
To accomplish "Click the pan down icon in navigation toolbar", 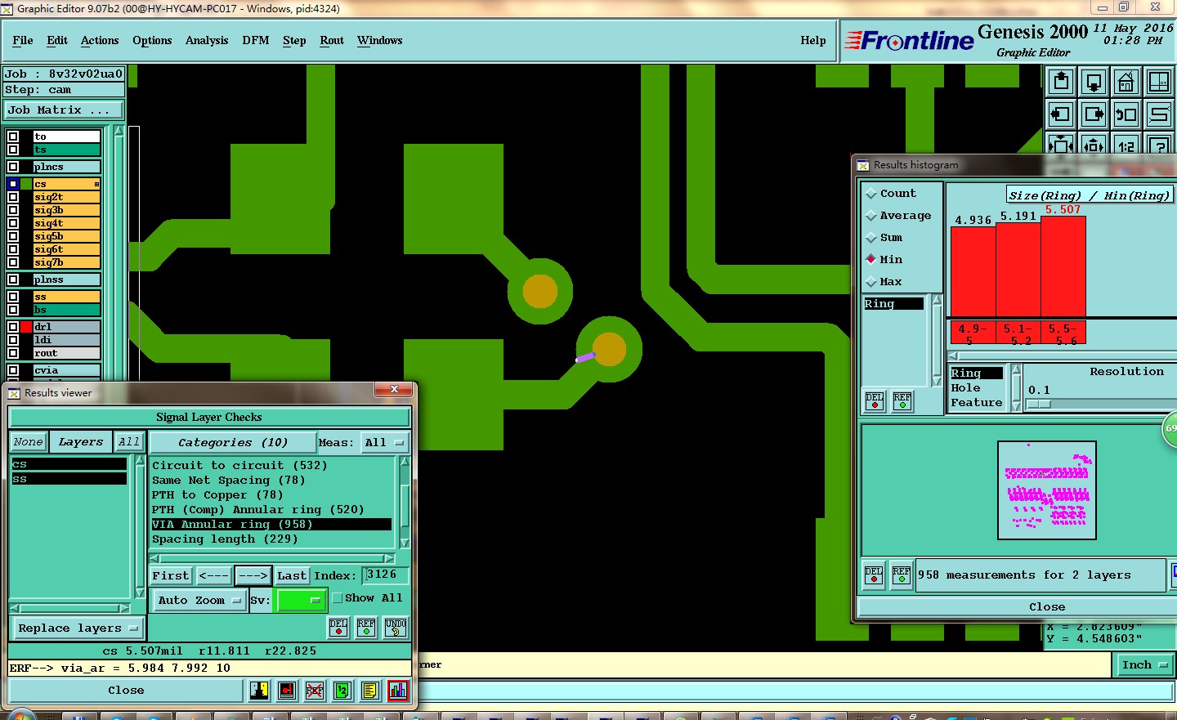I will [1094, 82].
